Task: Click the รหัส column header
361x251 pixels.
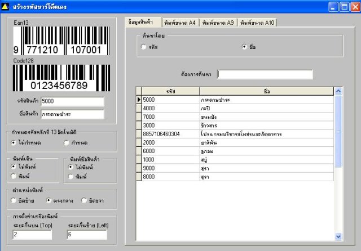Action: point(170,91)
